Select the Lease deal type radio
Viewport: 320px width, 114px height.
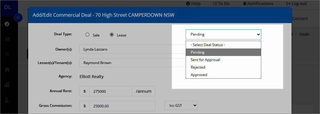tap(112, 35)
